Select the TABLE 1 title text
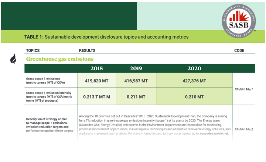Screen dimensions: 266x162 (106, 37)
